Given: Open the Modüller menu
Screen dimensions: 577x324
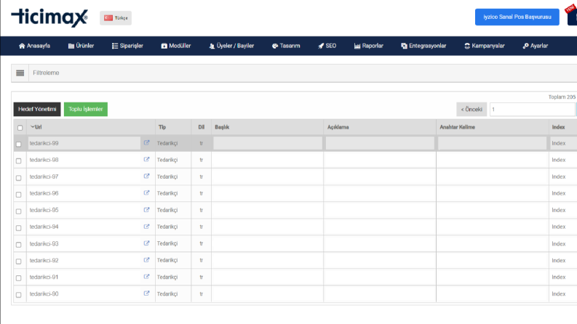Looking at the screenshot, I should click(176, 46).
